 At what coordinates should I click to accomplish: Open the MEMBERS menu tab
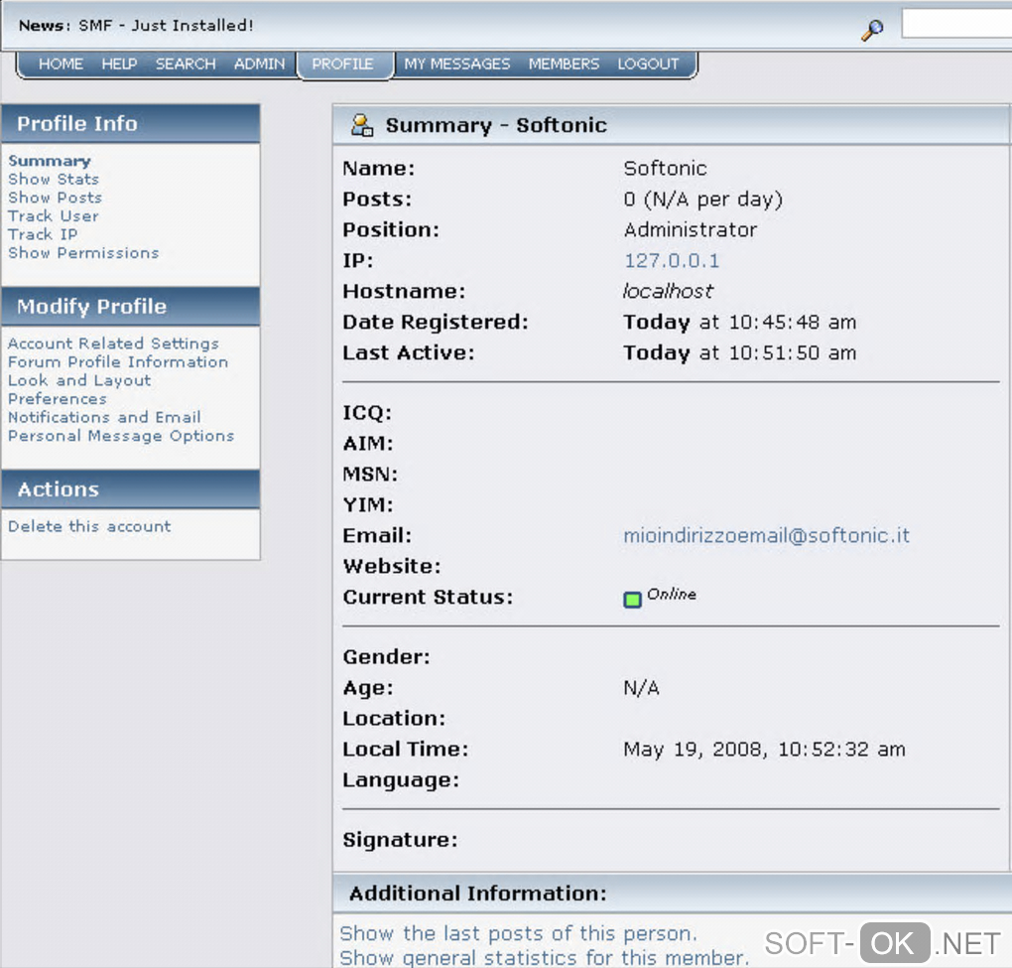(565, 64)
